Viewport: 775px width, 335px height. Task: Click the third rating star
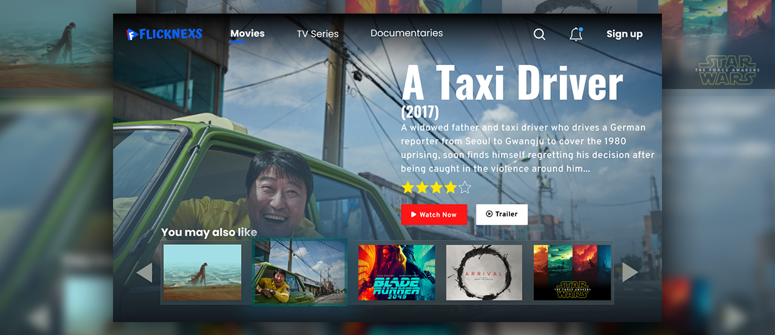[437, 188]
